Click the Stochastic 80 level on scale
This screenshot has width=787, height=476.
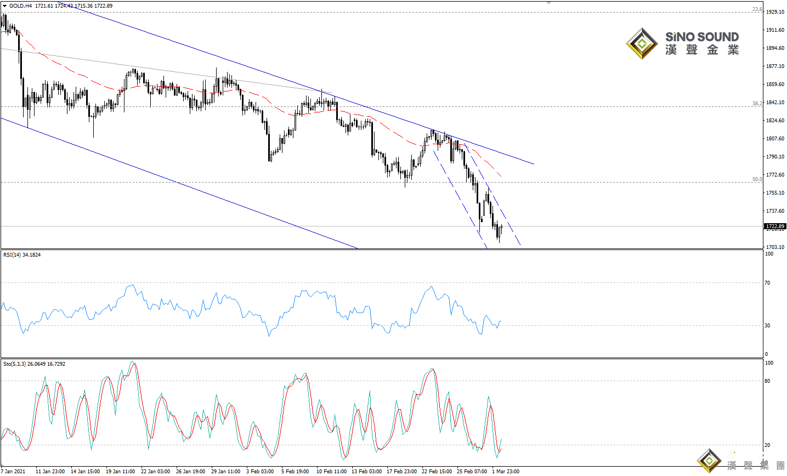coord(768,381)
